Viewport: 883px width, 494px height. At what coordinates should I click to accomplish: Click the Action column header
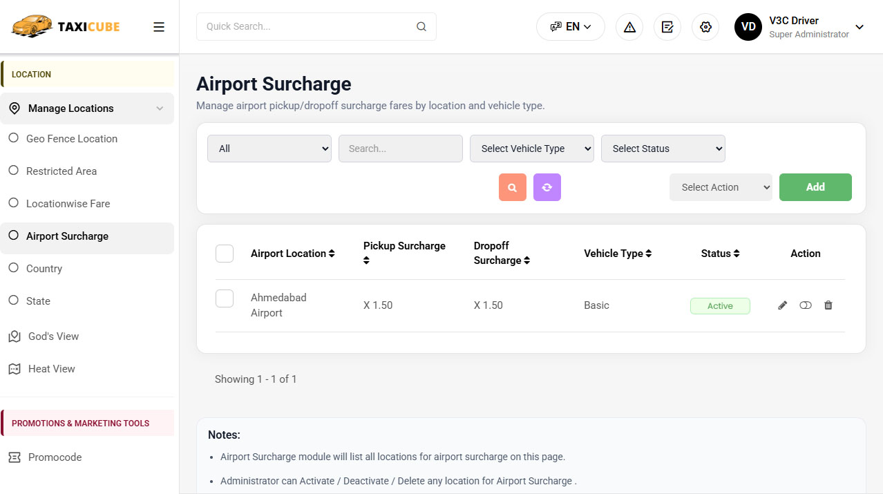click(x=806, y=254)
